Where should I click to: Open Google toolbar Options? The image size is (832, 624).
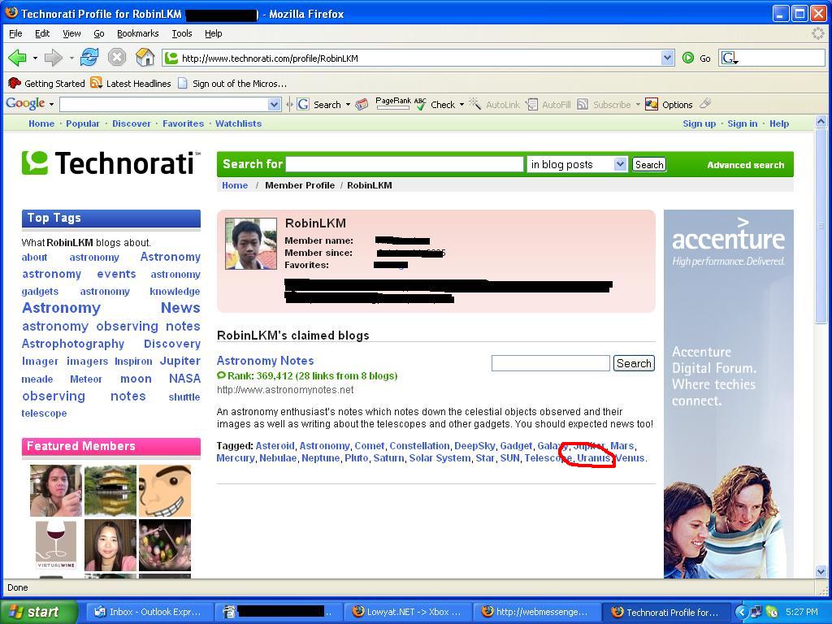tap(669, 105)
